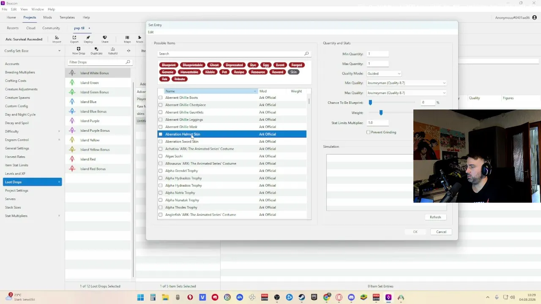Open the Edit menu in Set Entry dialog
This screenshot has height=304, width=541.
click(151, 32)
